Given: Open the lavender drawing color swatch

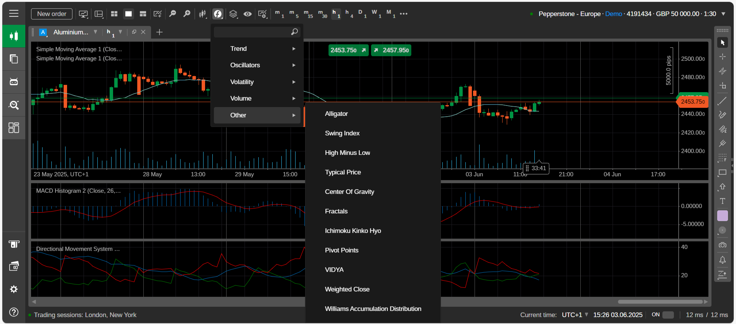Looking at the screenshot, I should (x=723, y=216).
